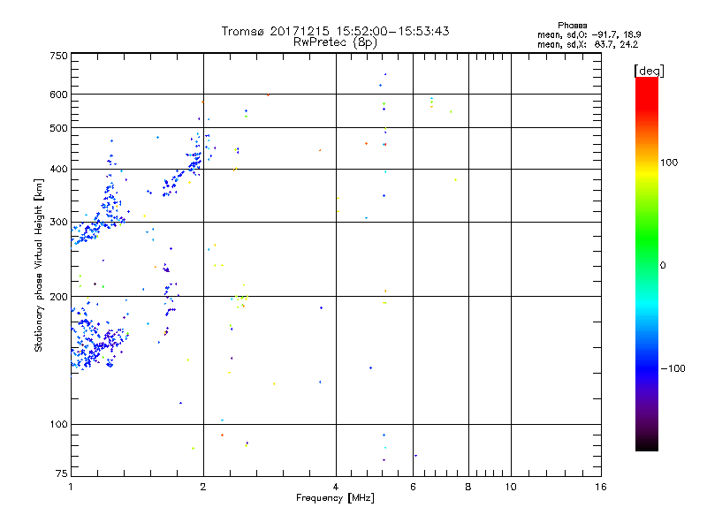The width and height of the screenshot is (707, 530).
Task: Click the 'Phases' heading above the statistics
Action: pos(572,26)
